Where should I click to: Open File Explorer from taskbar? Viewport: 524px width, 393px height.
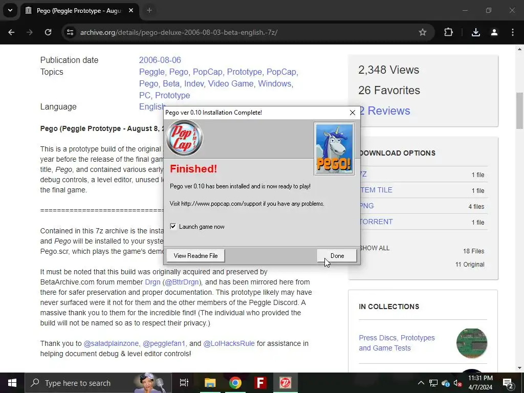(x=210, y=383)
